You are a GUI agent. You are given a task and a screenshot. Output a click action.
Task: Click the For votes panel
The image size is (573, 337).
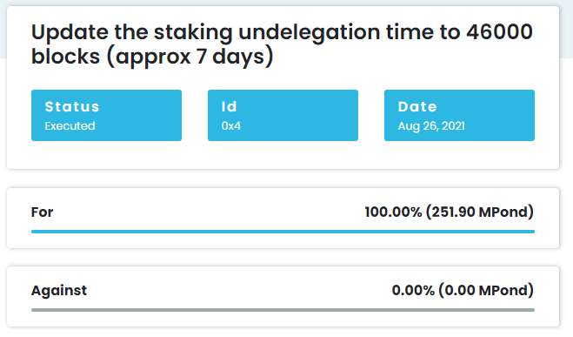pyautogui.click(x=283, y=218)
